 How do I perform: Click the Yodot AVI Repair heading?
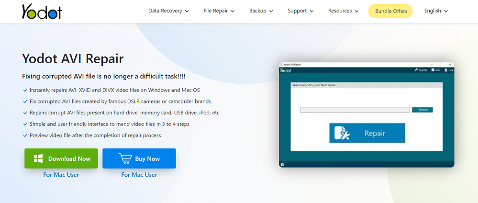point(73,59)
